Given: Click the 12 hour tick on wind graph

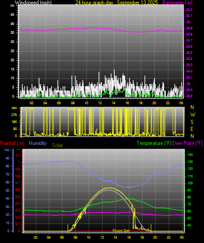Looking at the screenshot, I should [x=100, y=103].
